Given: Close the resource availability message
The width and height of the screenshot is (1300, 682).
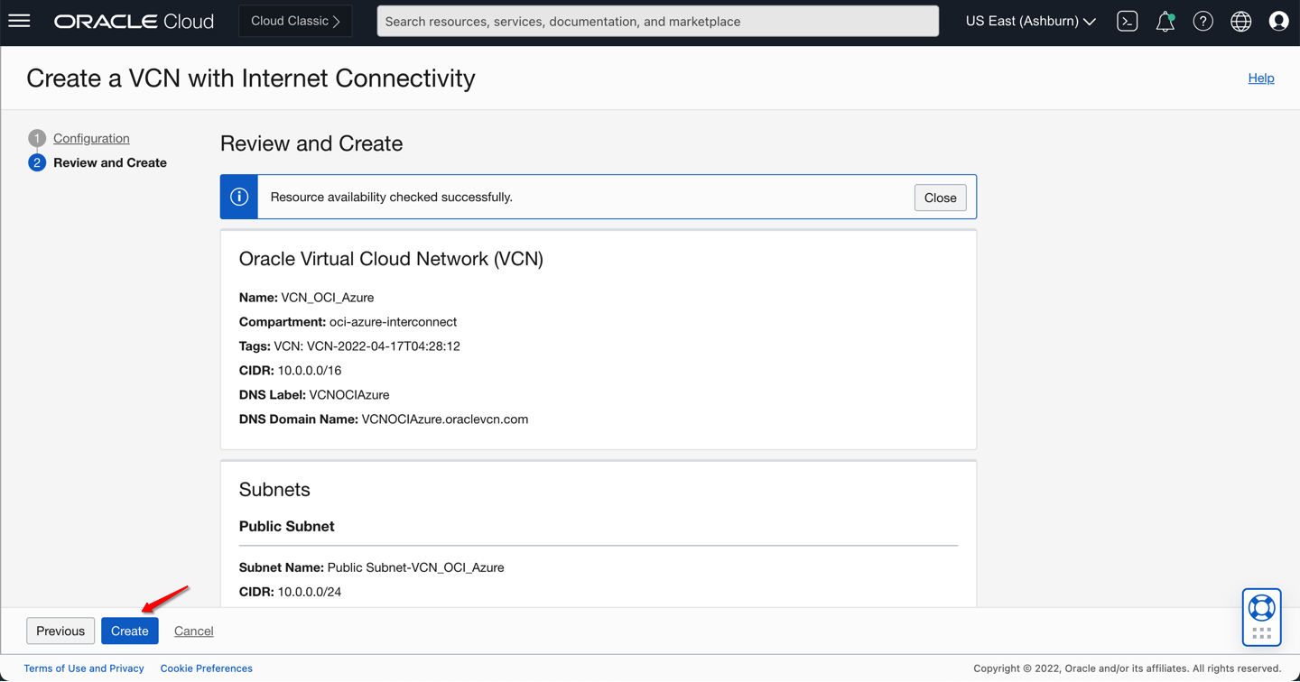Looking at the screenshot, I should click(x=940, y=198).
